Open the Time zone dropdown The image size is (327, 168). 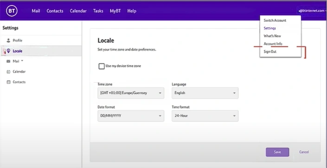pos(131,93)
